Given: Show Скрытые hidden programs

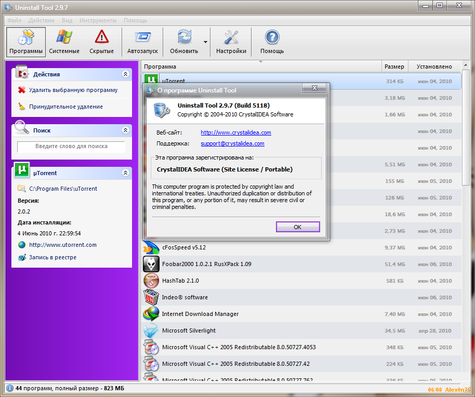Looking at the screenshot, I should pos(101,42).
